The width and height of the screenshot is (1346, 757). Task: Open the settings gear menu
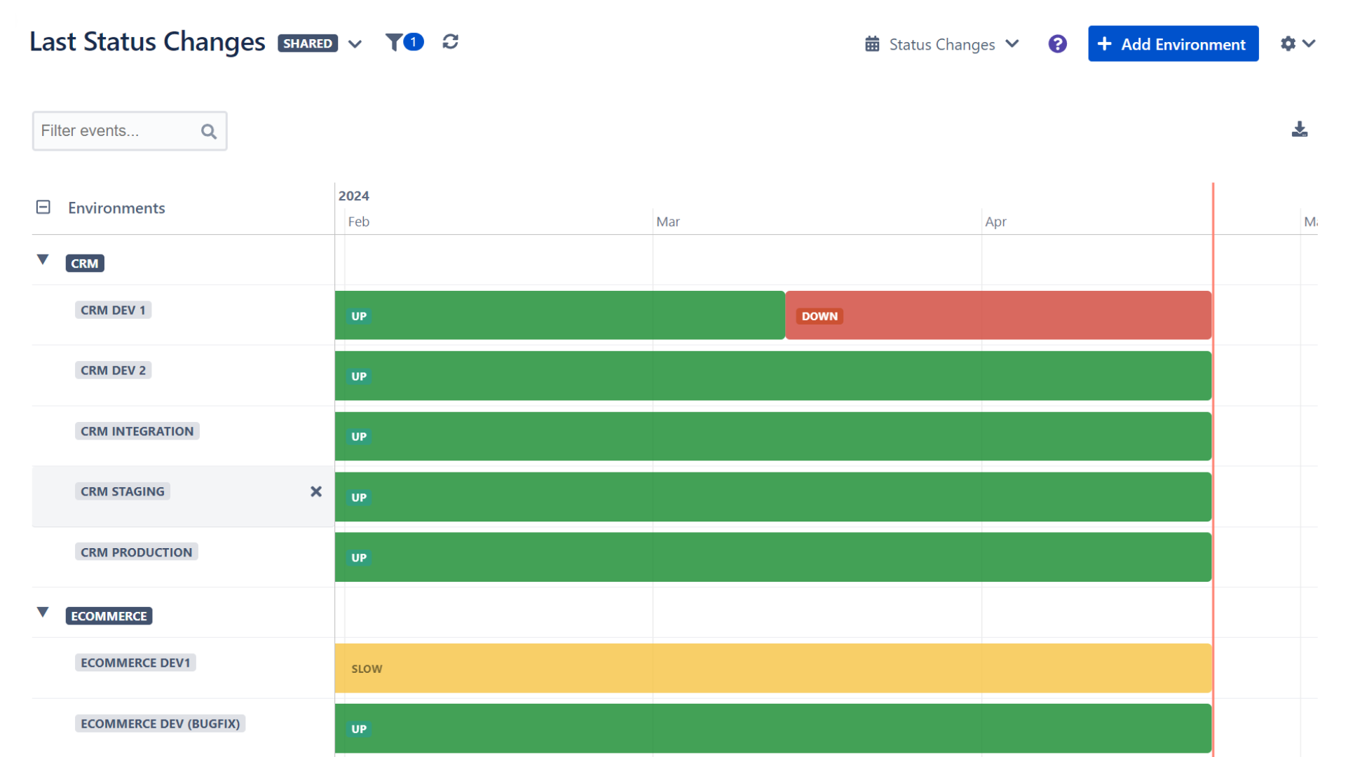click(1298, 43)
